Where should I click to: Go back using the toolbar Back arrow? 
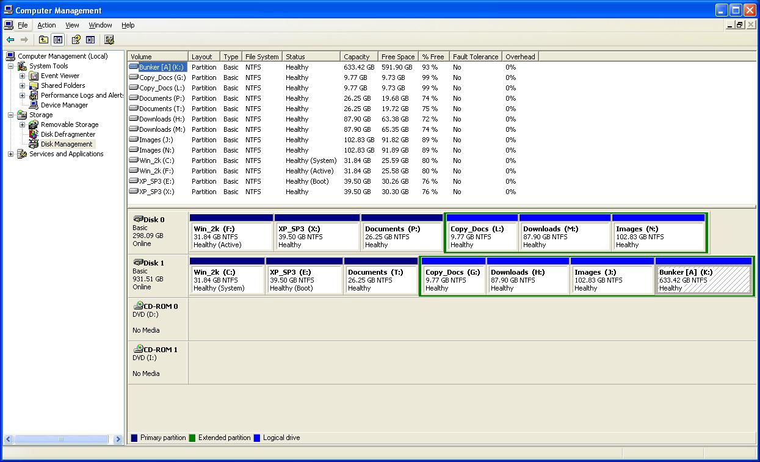coord(10,40)
